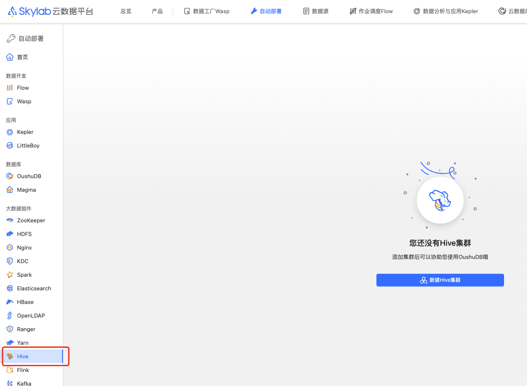Click the 数据分析与应用Kepler icon in top bar
Image resolution: width=527 pixels, height=386 pixels.
(417, 11)
